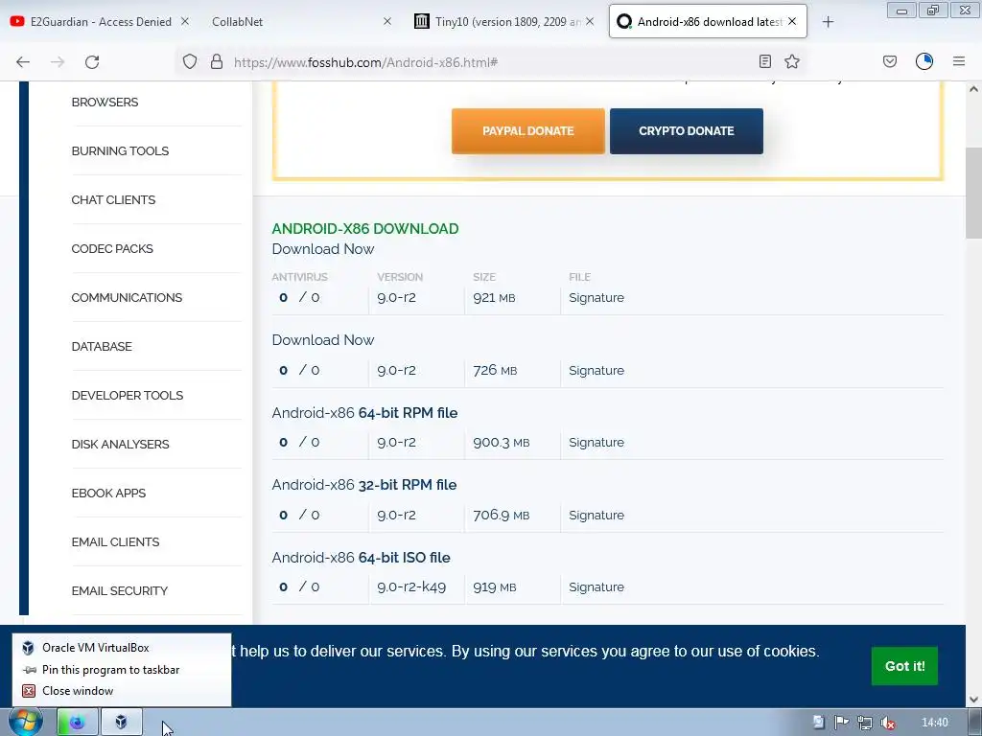Click the ANDROID-X86 DOWNLOAD heading
The image size is (982, 736).
click(365, 228)
